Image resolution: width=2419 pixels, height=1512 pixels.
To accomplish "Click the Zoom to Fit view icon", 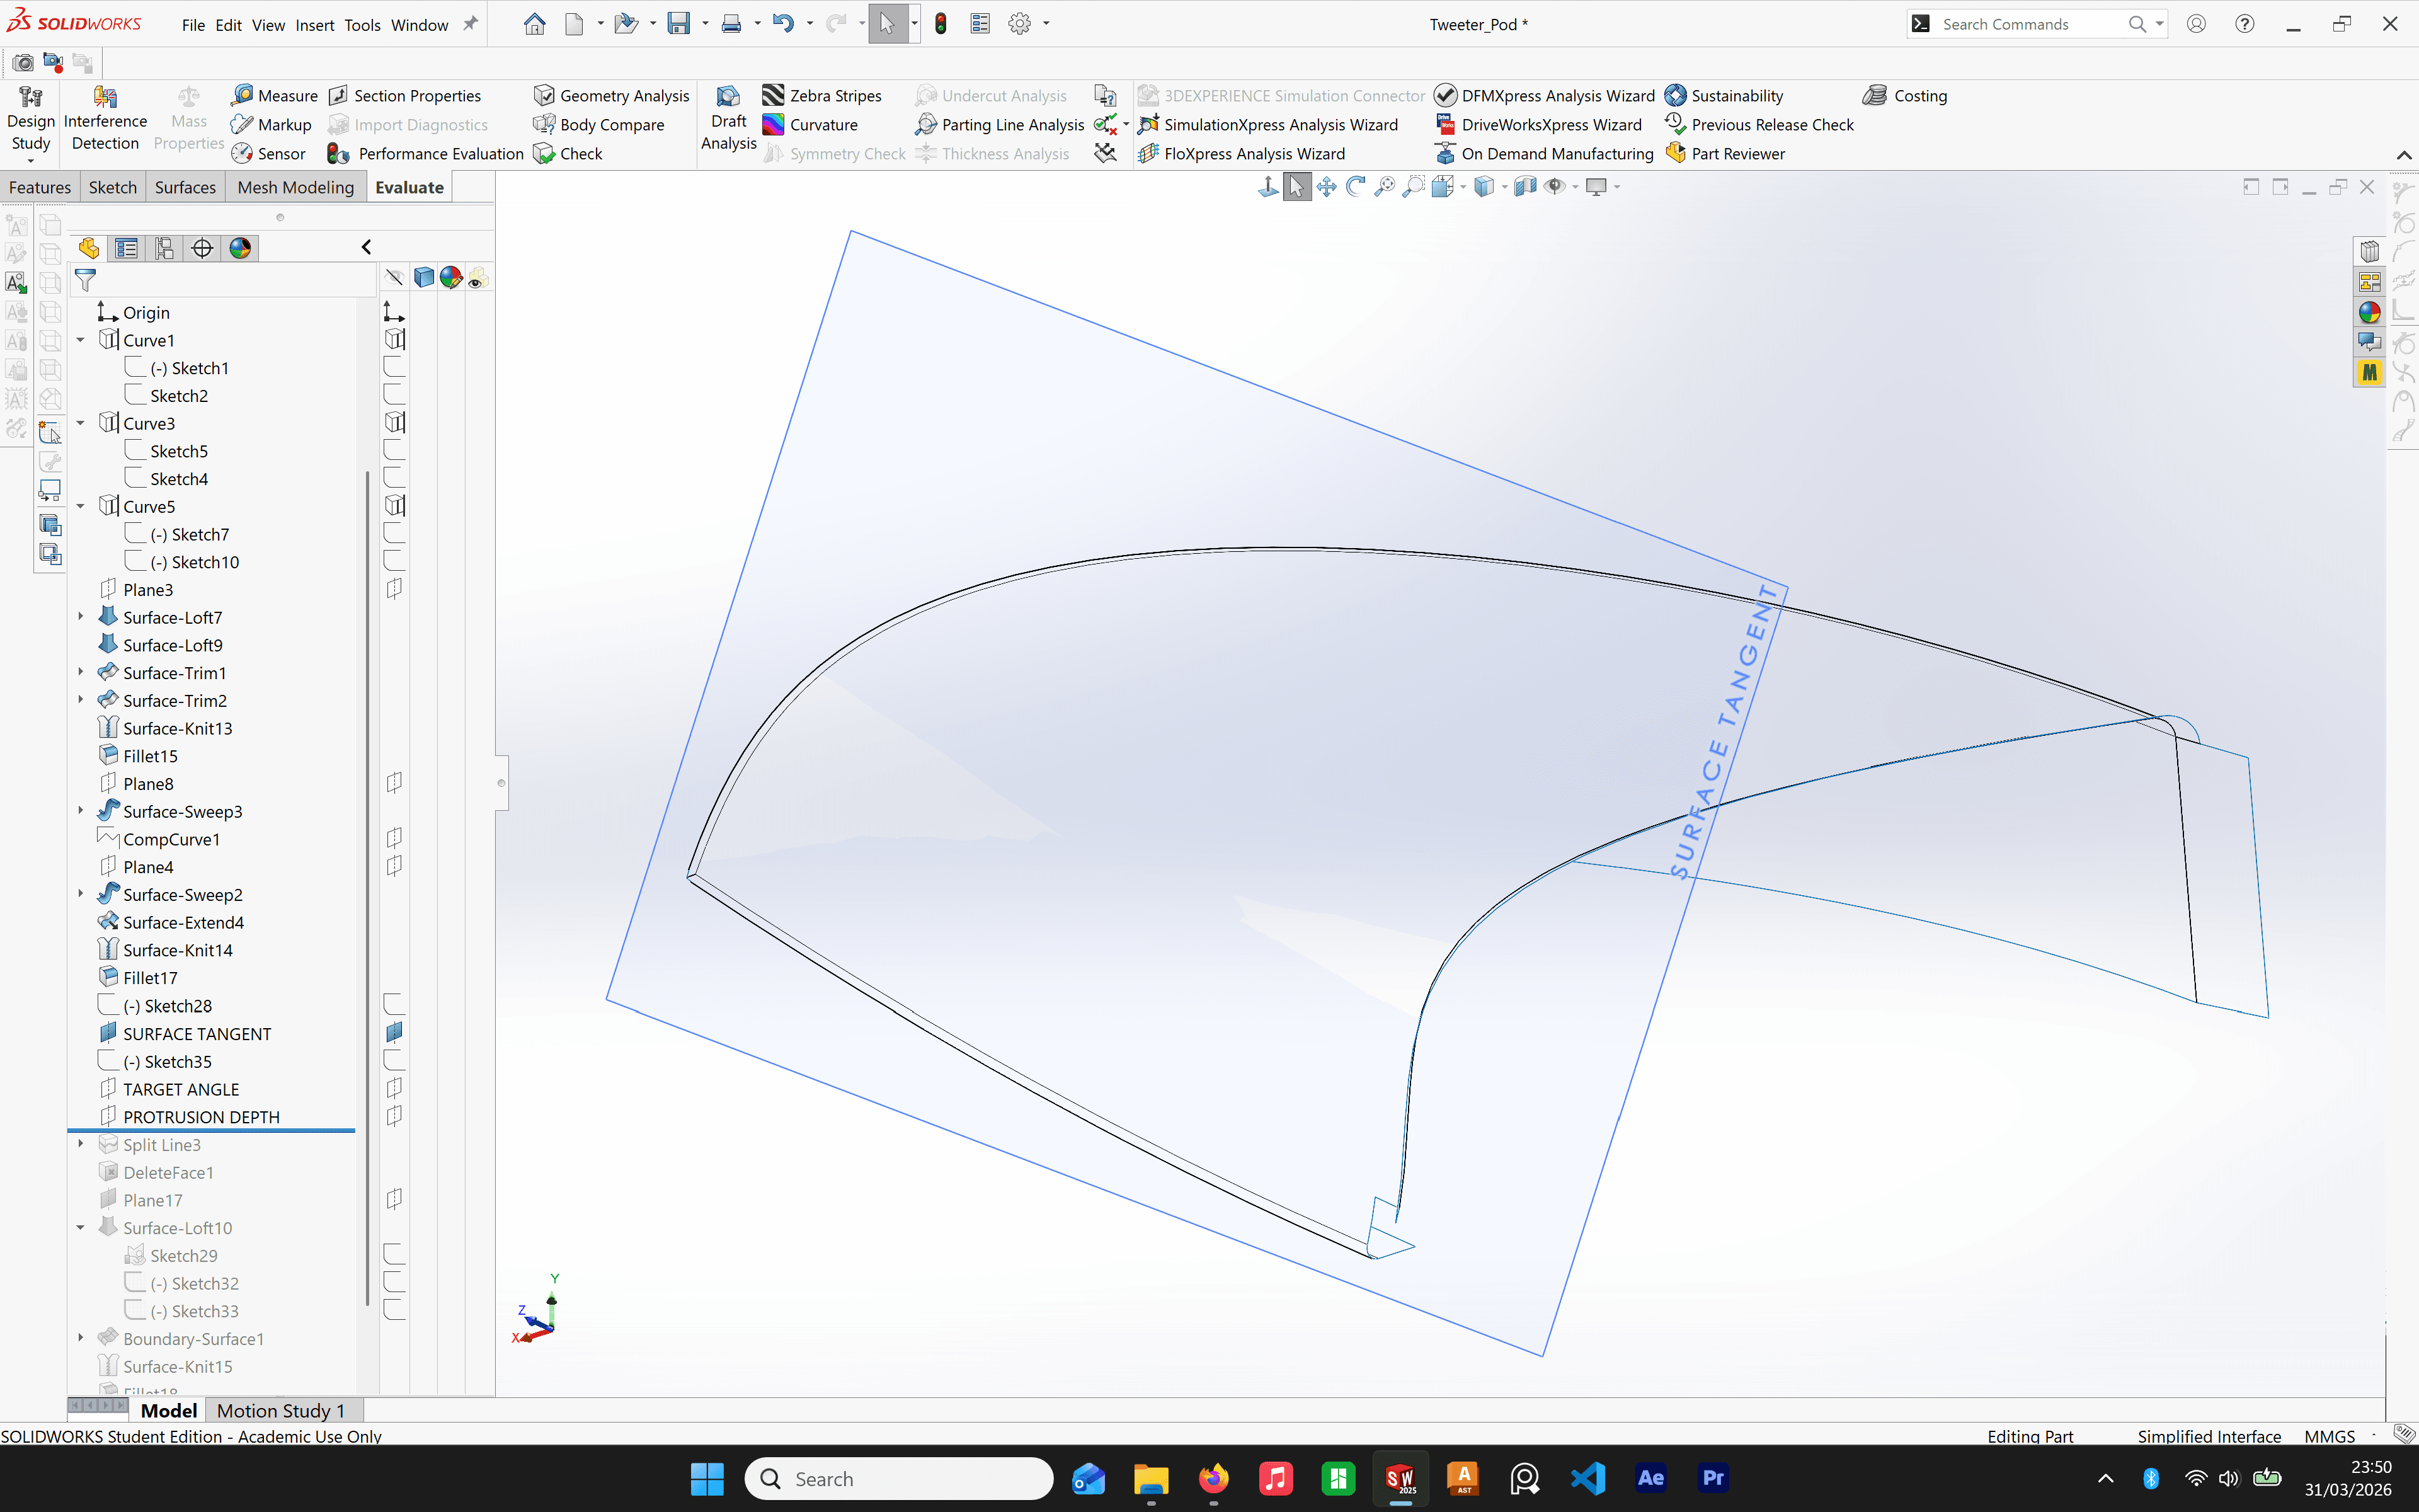I will point(1385,187).
